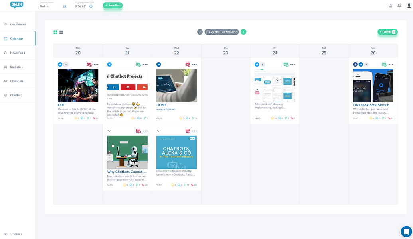Image resolution: width=413 pixels, height=239 pixels.
Task: Go to previous week
Action: coord(200,32)
